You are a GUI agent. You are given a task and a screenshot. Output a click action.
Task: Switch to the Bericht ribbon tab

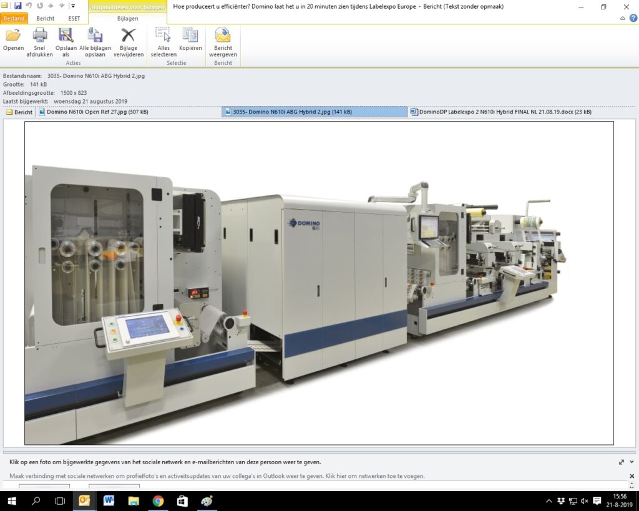(x=45, y=18)
